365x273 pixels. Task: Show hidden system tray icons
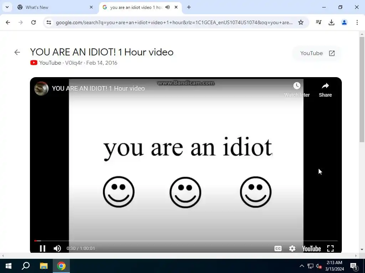click(x=302, y=266)
